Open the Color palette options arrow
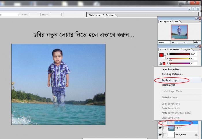 [x=199, y=50]
